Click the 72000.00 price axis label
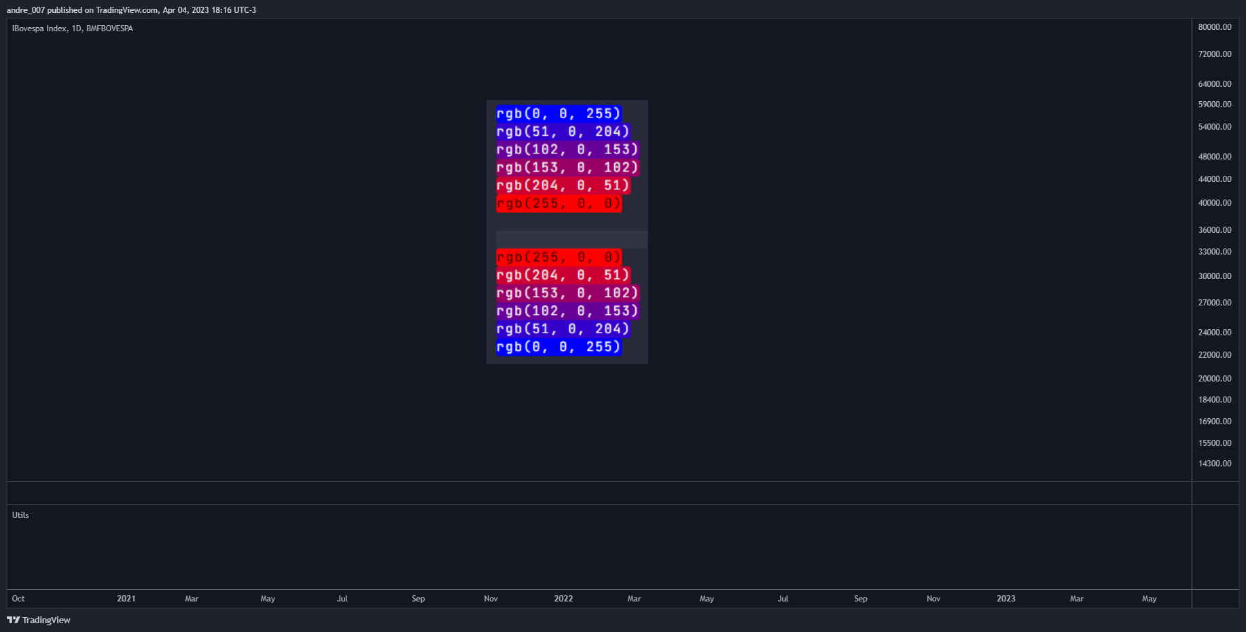1246x632 pixels. tap(1215, 54)
